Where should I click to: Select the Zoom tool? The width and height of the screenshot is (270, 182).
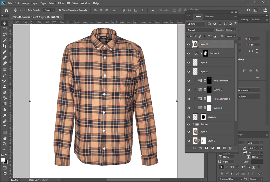click(x=5, y=144)
